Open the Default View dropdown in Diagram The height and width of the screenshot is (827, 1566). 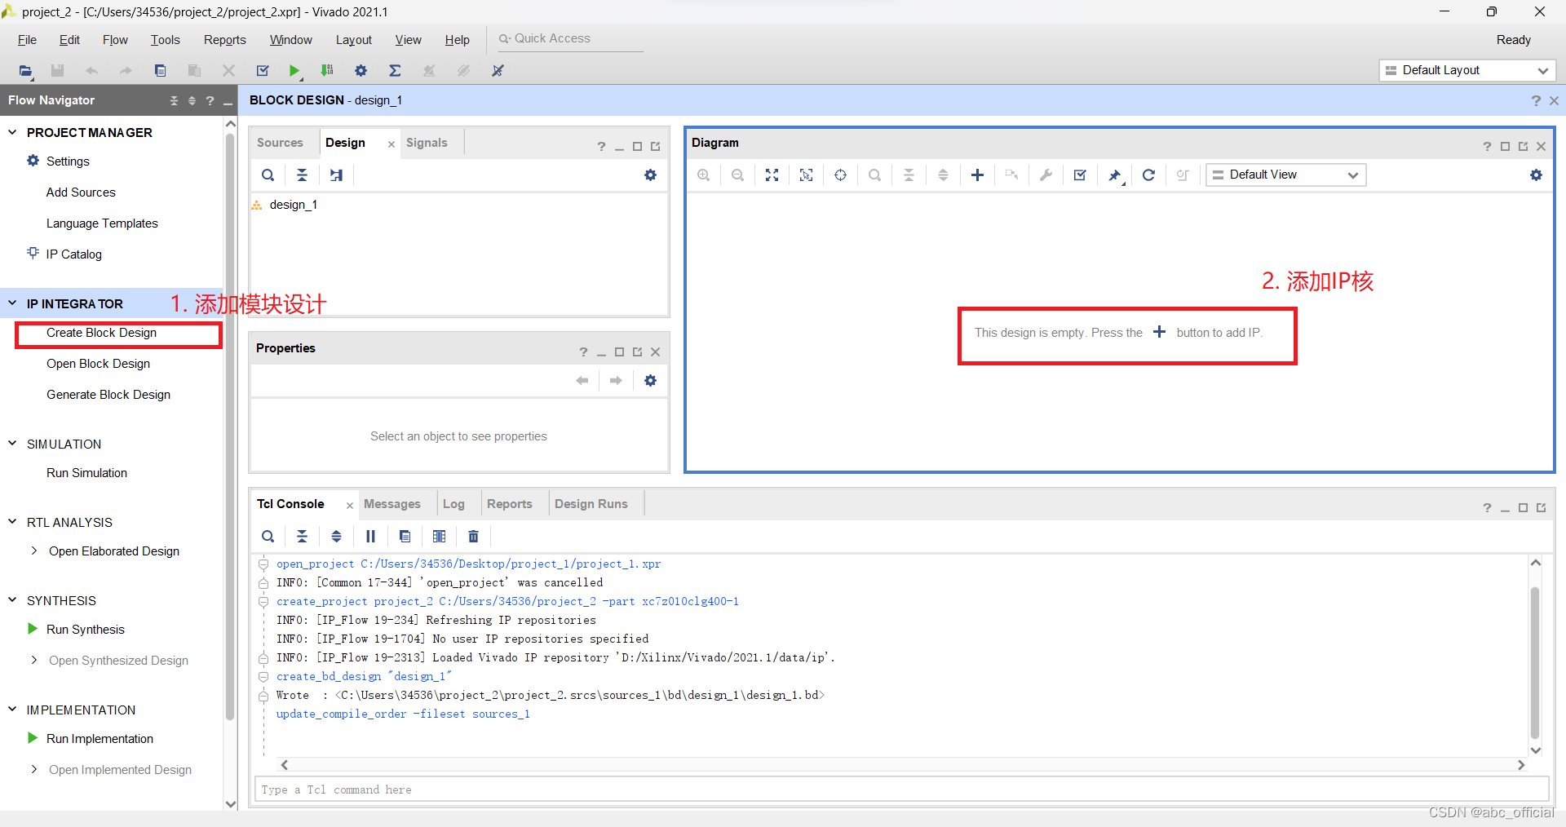pos(1285,175)
